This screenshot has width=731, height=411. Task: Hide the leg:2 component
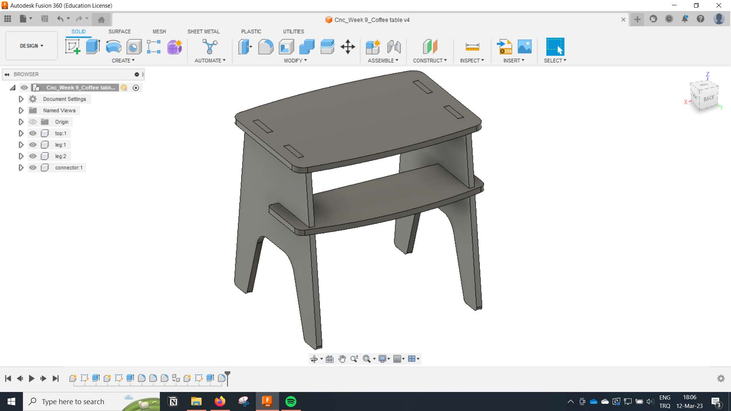(33, 156)
